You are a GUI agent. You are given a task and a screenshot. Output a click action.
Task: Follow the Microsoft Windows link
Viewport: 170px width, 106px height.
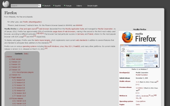coord(51,46)
